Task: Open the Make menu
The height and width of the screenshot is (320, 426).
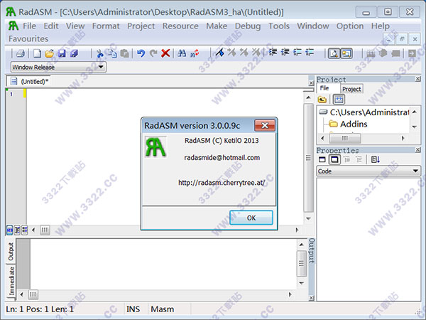Action: (x=217, y=26)
